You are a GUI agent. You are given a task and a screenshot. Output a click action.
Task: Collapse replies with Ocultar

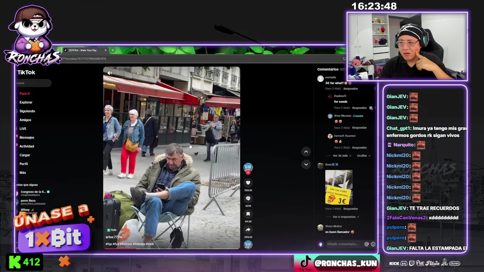[364, 156]
